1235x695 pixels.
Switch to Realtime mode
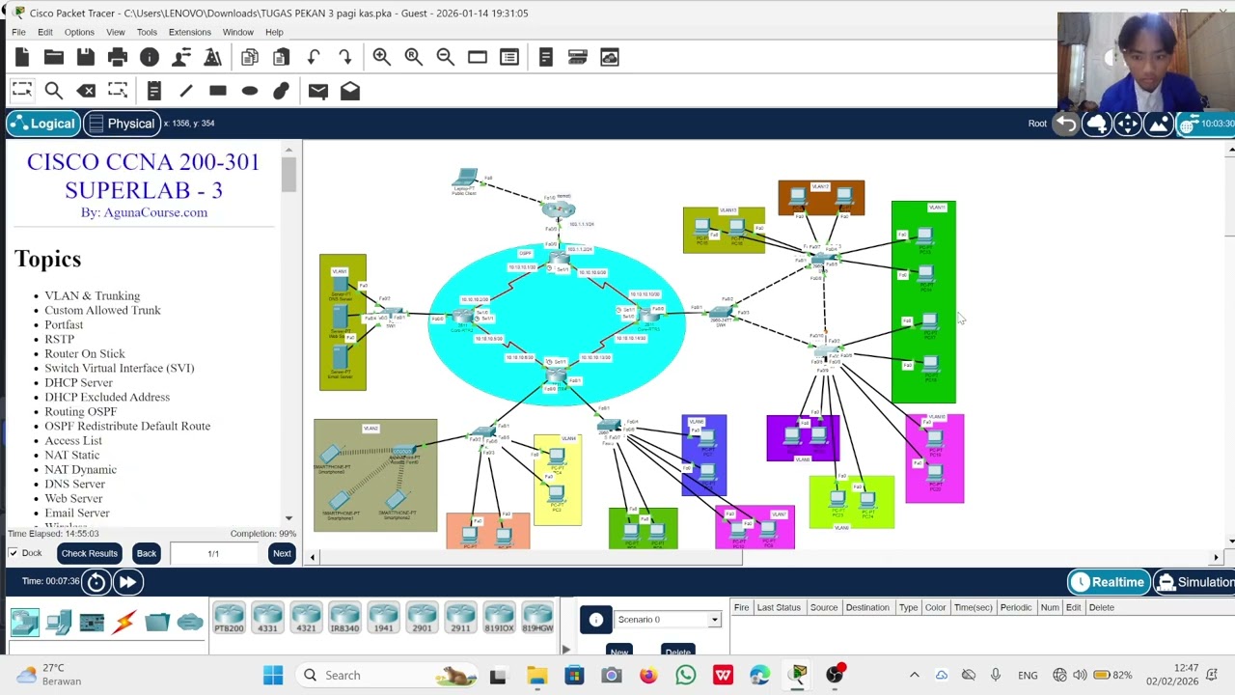pos(1110,582)
